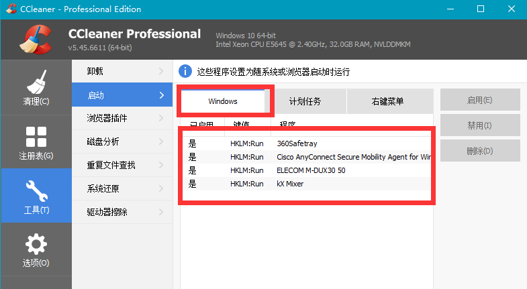The width and height of the screenshot is (527, 289).
Task: Click the chevron beside 系统还原
Action: pyautogui.click(x=161, y=188)
